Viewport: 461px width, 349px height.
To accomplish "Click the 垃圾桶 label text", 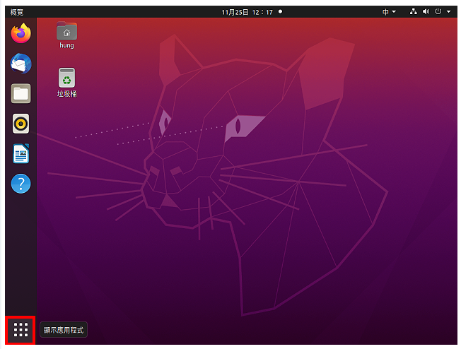I will click(66, 94).
